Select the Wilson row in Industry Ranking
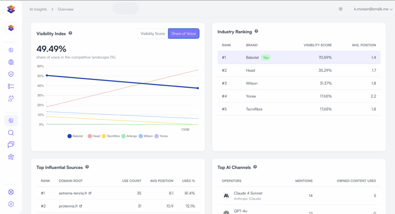 [299, 83]
